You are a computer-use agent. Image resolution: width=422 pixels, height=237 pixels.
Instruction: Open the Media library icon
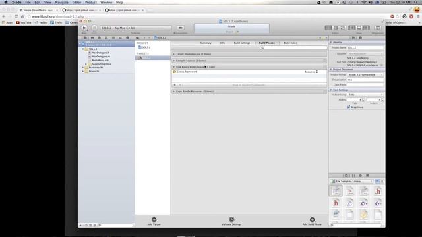click(x=367, y=176)
